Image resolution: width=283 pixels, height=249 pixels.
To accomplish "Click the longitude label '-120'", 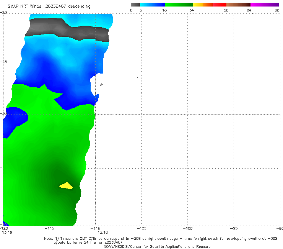I will click(4, 228).
